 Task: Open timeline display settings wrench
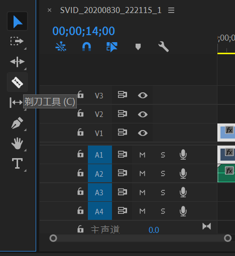tap(164, 47)
